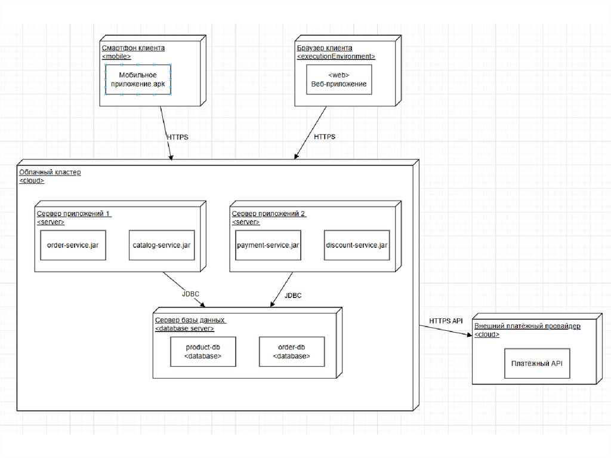Select the order-db database box
Screen dimensions: 611x458
point(292,352)
